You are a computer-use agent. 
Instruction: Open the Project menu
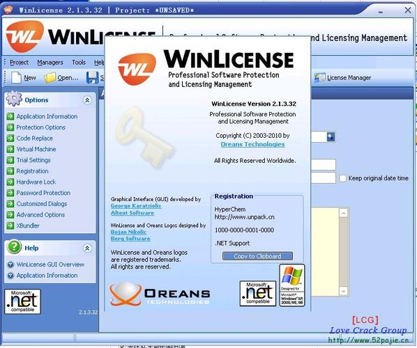19,63
